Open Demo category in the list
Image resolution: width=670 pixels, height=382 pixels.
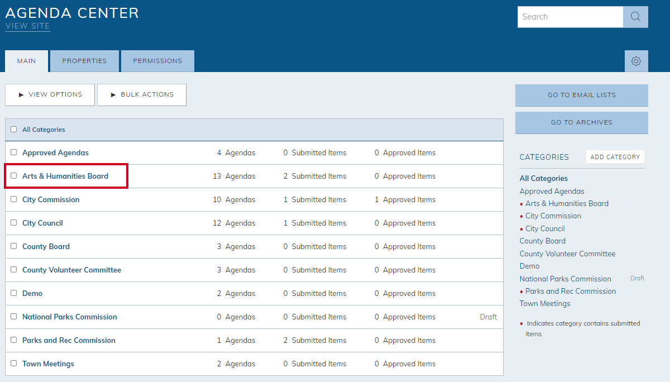coord(32,293)
